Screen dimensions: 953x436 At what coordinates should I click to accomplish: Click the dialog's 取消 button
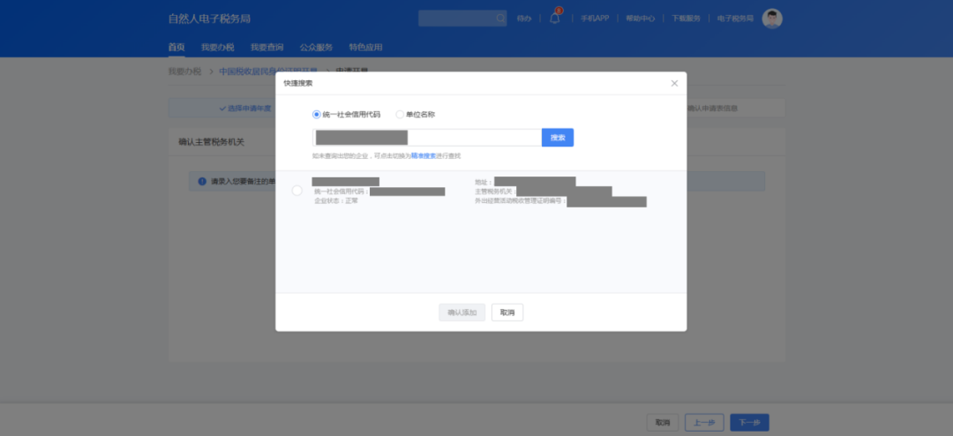[507, 312]
